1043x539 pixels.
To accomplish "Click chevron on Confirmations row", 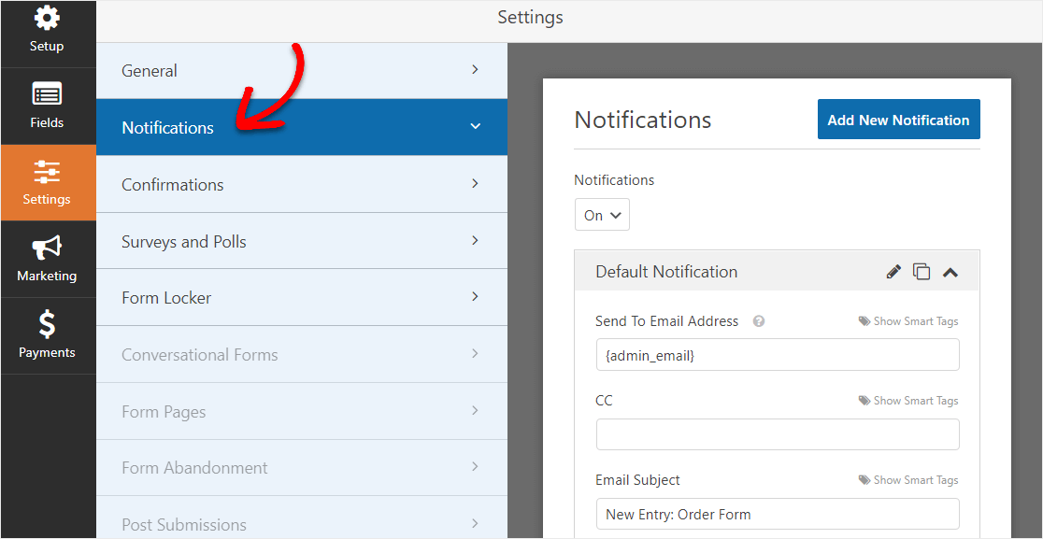I will 475,183.
